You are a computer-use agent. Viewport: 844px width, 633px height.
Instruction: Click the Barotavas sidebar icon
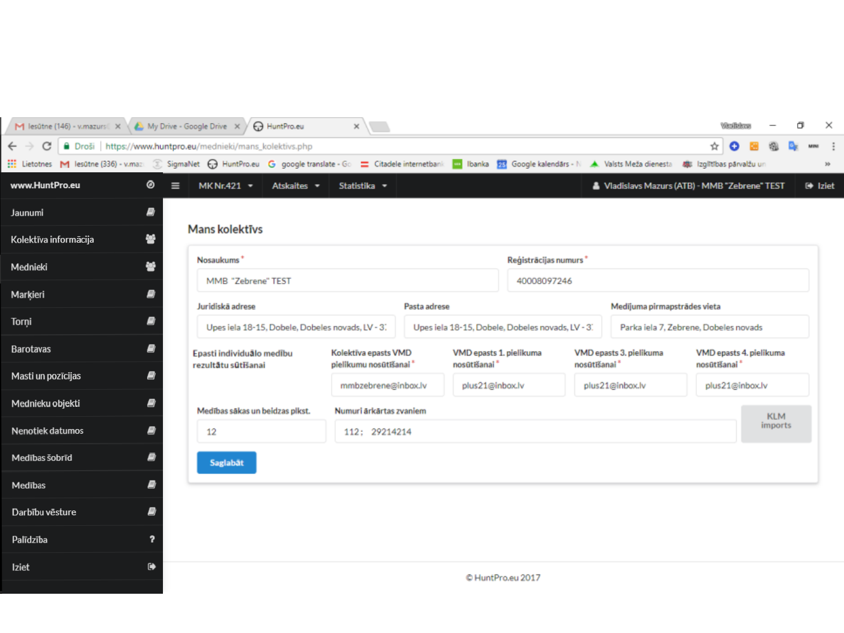pos(151,349)
